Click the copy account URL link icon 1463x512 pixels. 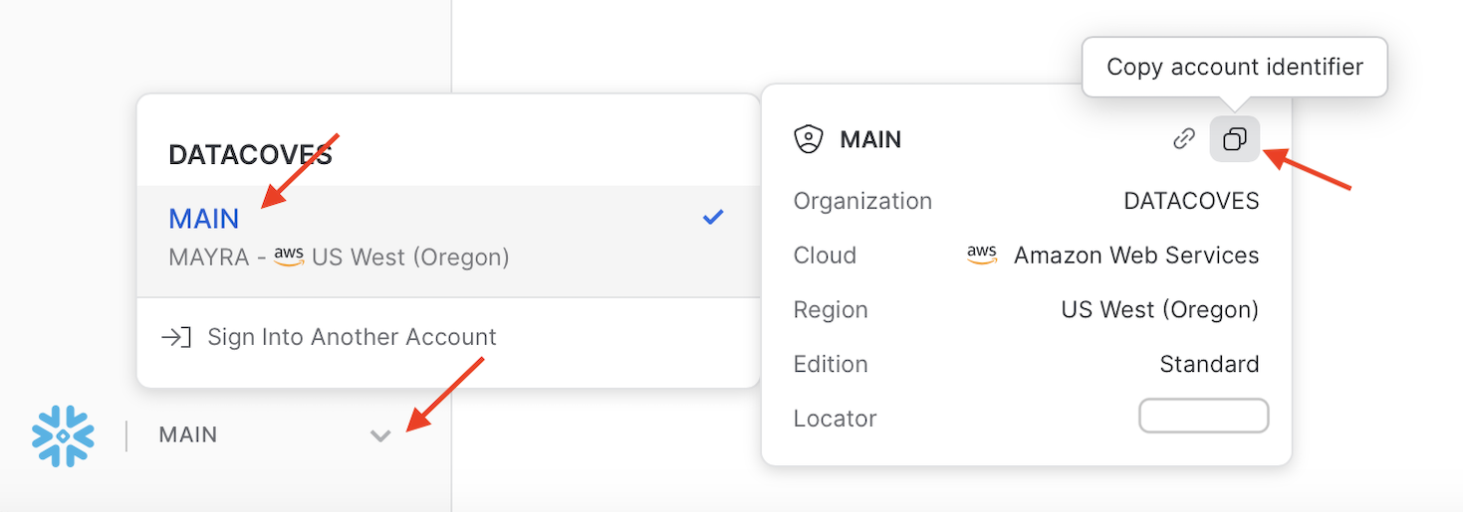tap(1183, 139)
